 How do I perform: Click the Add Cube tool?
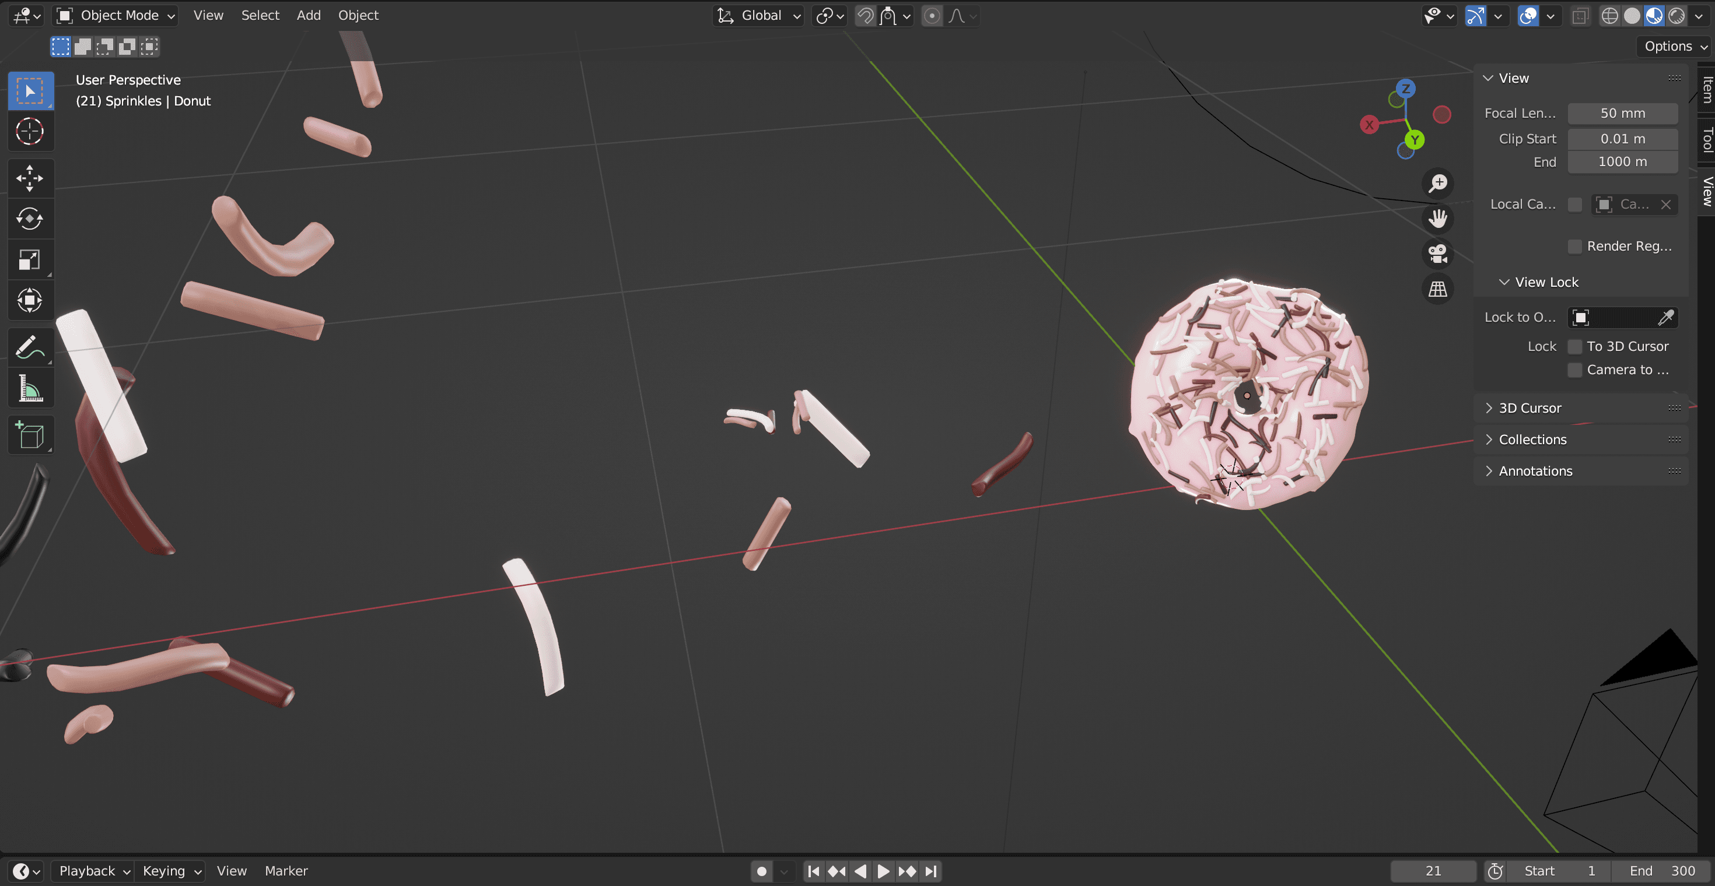pos(29,435)
